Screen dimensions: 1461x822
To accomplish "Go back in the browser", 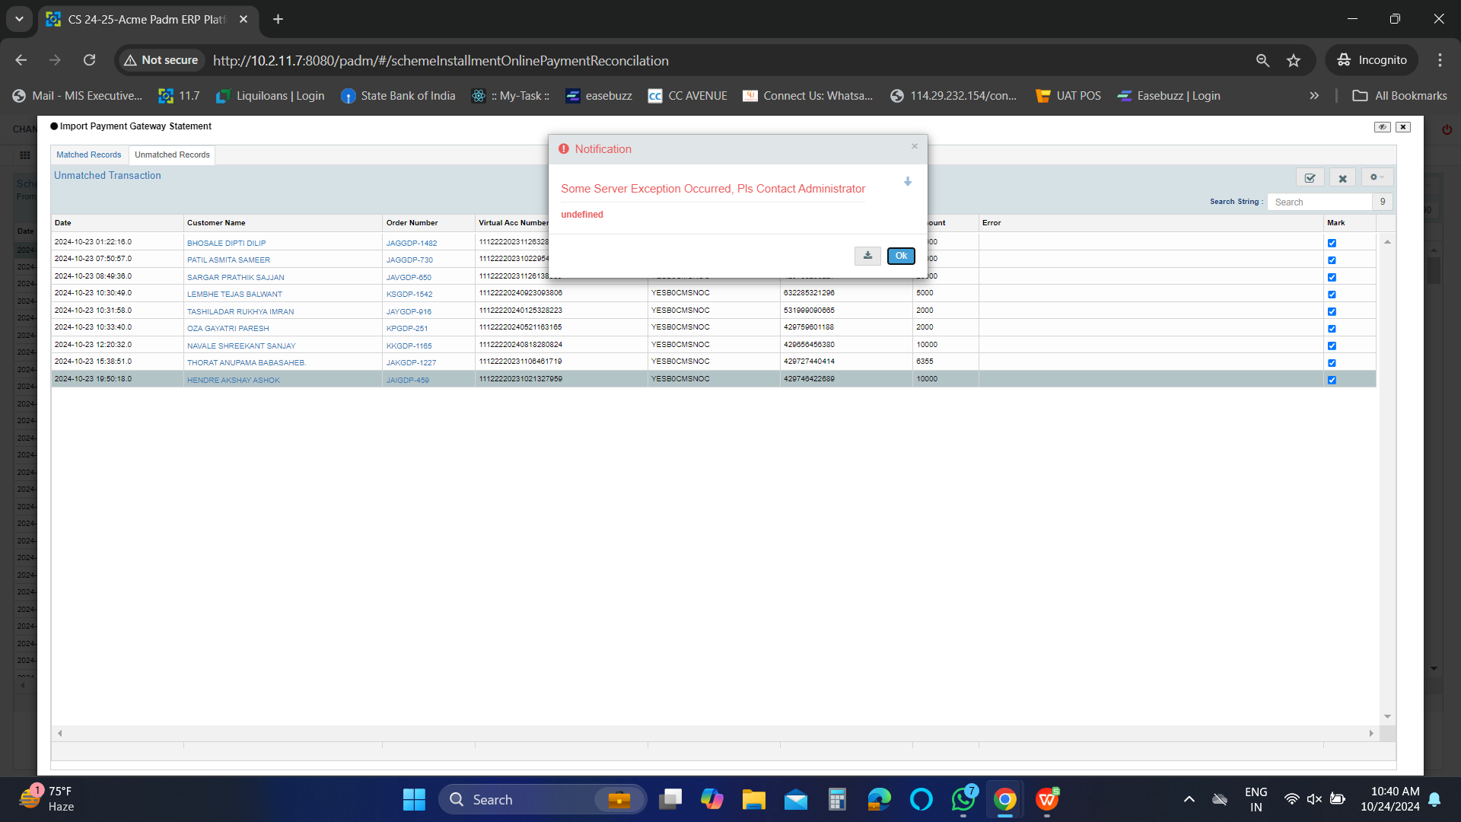I will click(x=21, y=60).
